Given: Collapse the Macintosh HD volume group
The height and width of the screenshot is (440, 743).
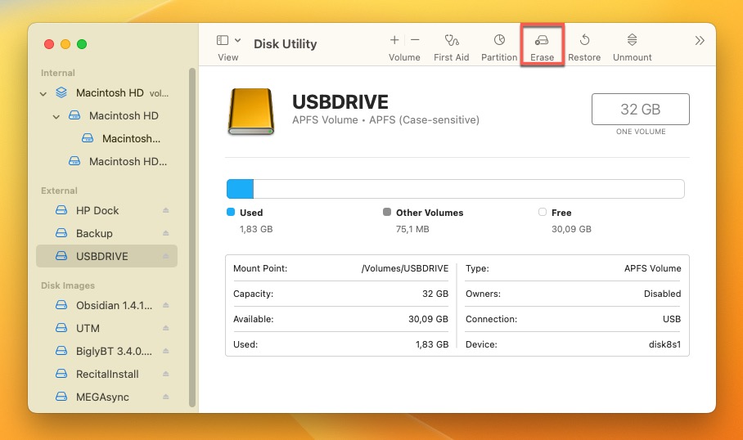Looking at the screenshot, I should (43, 94).
